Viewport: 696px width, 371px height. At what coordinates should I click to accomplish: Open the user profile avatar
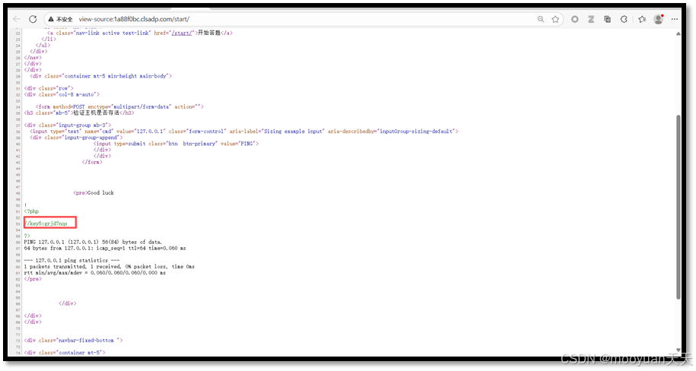point(658,19)
